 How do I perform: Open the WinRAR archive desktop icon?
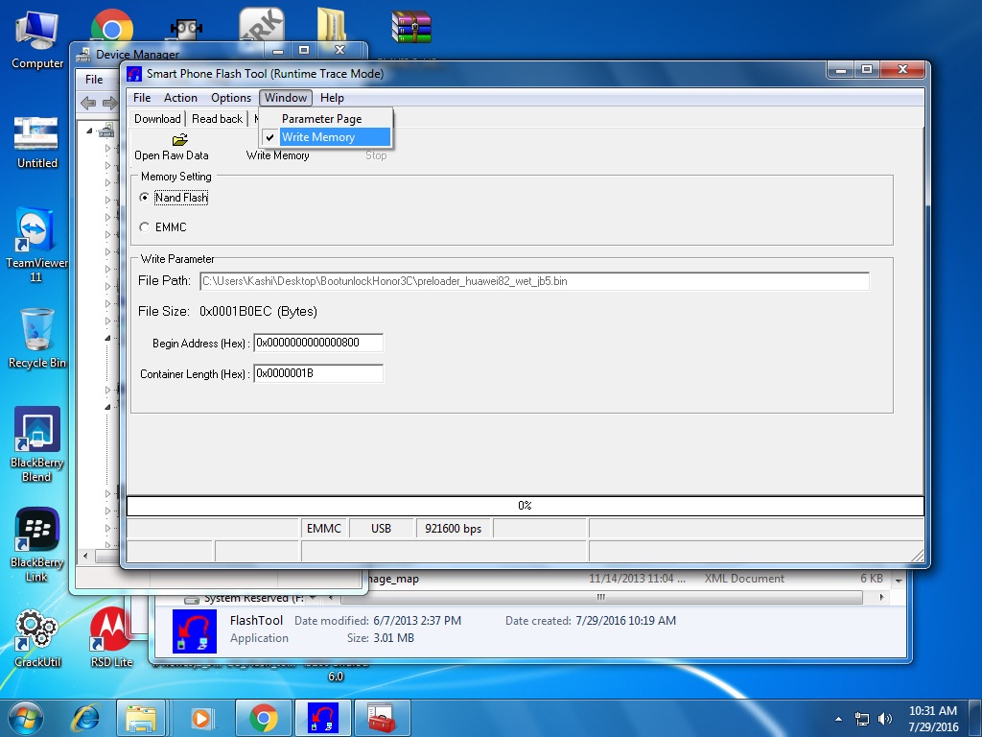tap(411, 26)
